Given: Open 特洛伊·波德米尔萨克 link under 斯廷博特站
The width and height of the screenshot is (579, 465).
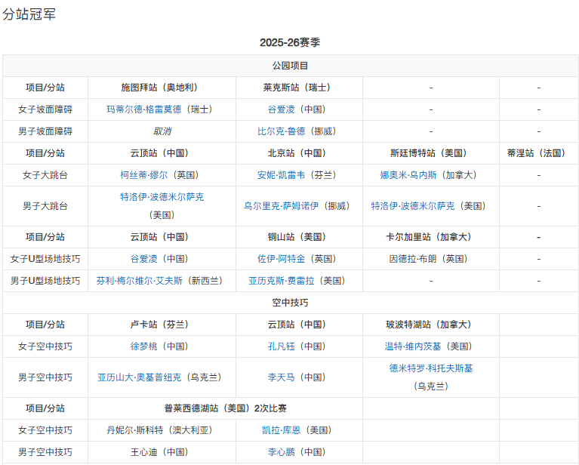Looking at the screenshot, I should pos(413,206).
